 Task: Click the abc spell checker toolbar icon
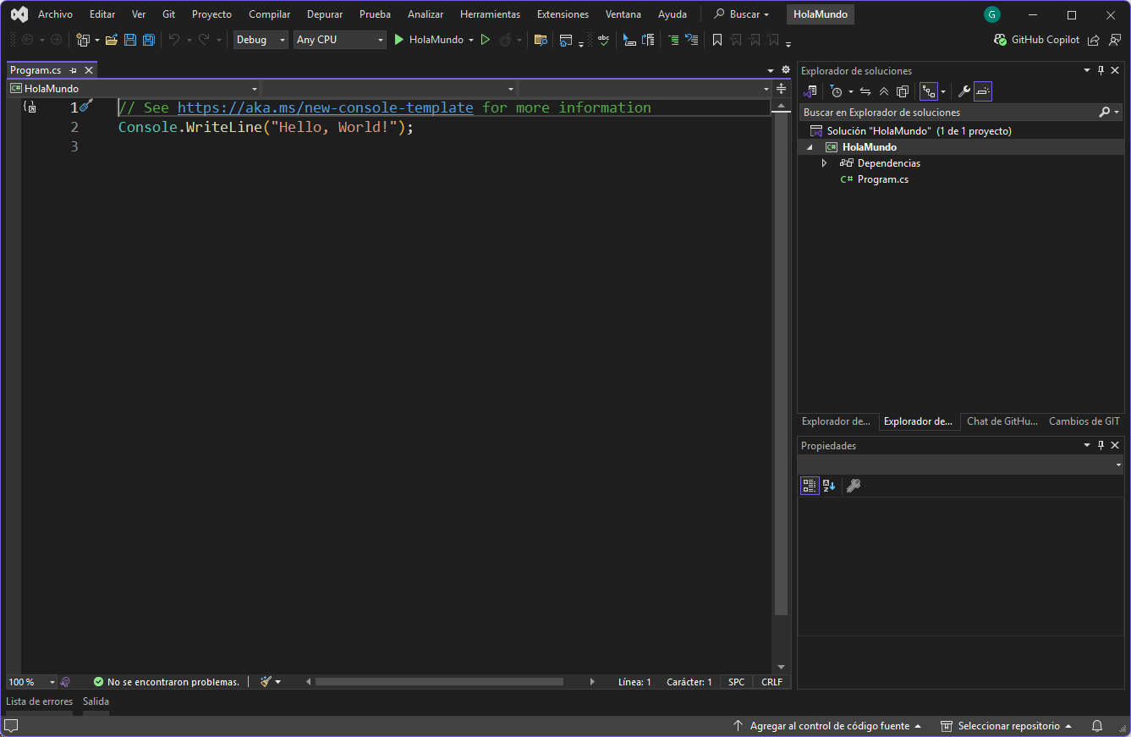(x=603, y=40)
